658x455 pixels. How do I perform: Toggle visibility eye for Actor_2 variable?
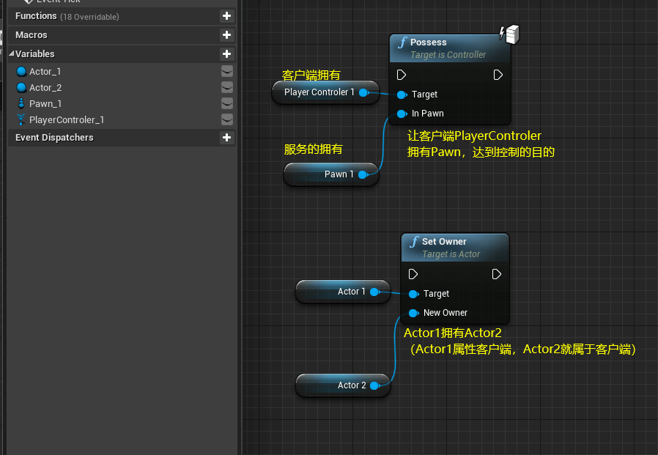pyautogui.click(x=226, y=87)
